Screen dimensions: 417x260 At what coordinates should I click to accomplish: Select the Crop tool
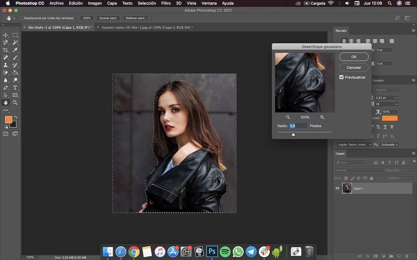tap(6, 50)
